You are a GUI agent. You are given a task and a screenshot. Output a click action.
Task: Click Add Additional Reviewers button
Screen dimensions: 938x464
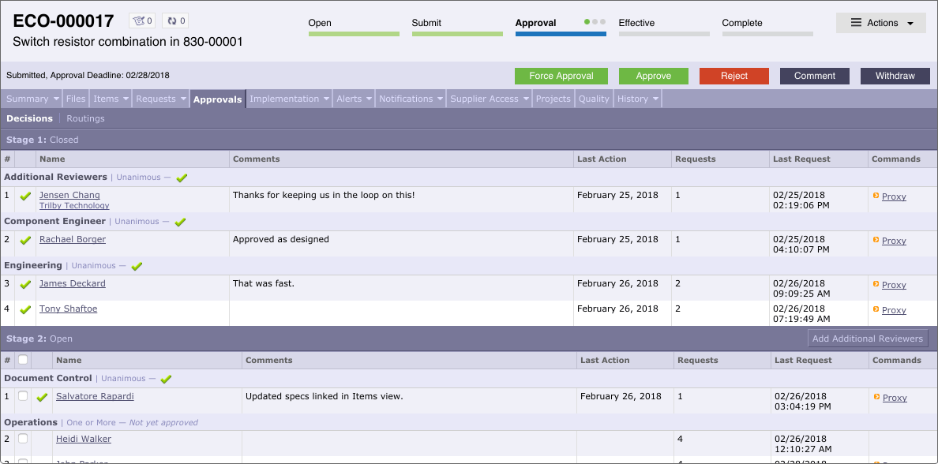(868, 339)
